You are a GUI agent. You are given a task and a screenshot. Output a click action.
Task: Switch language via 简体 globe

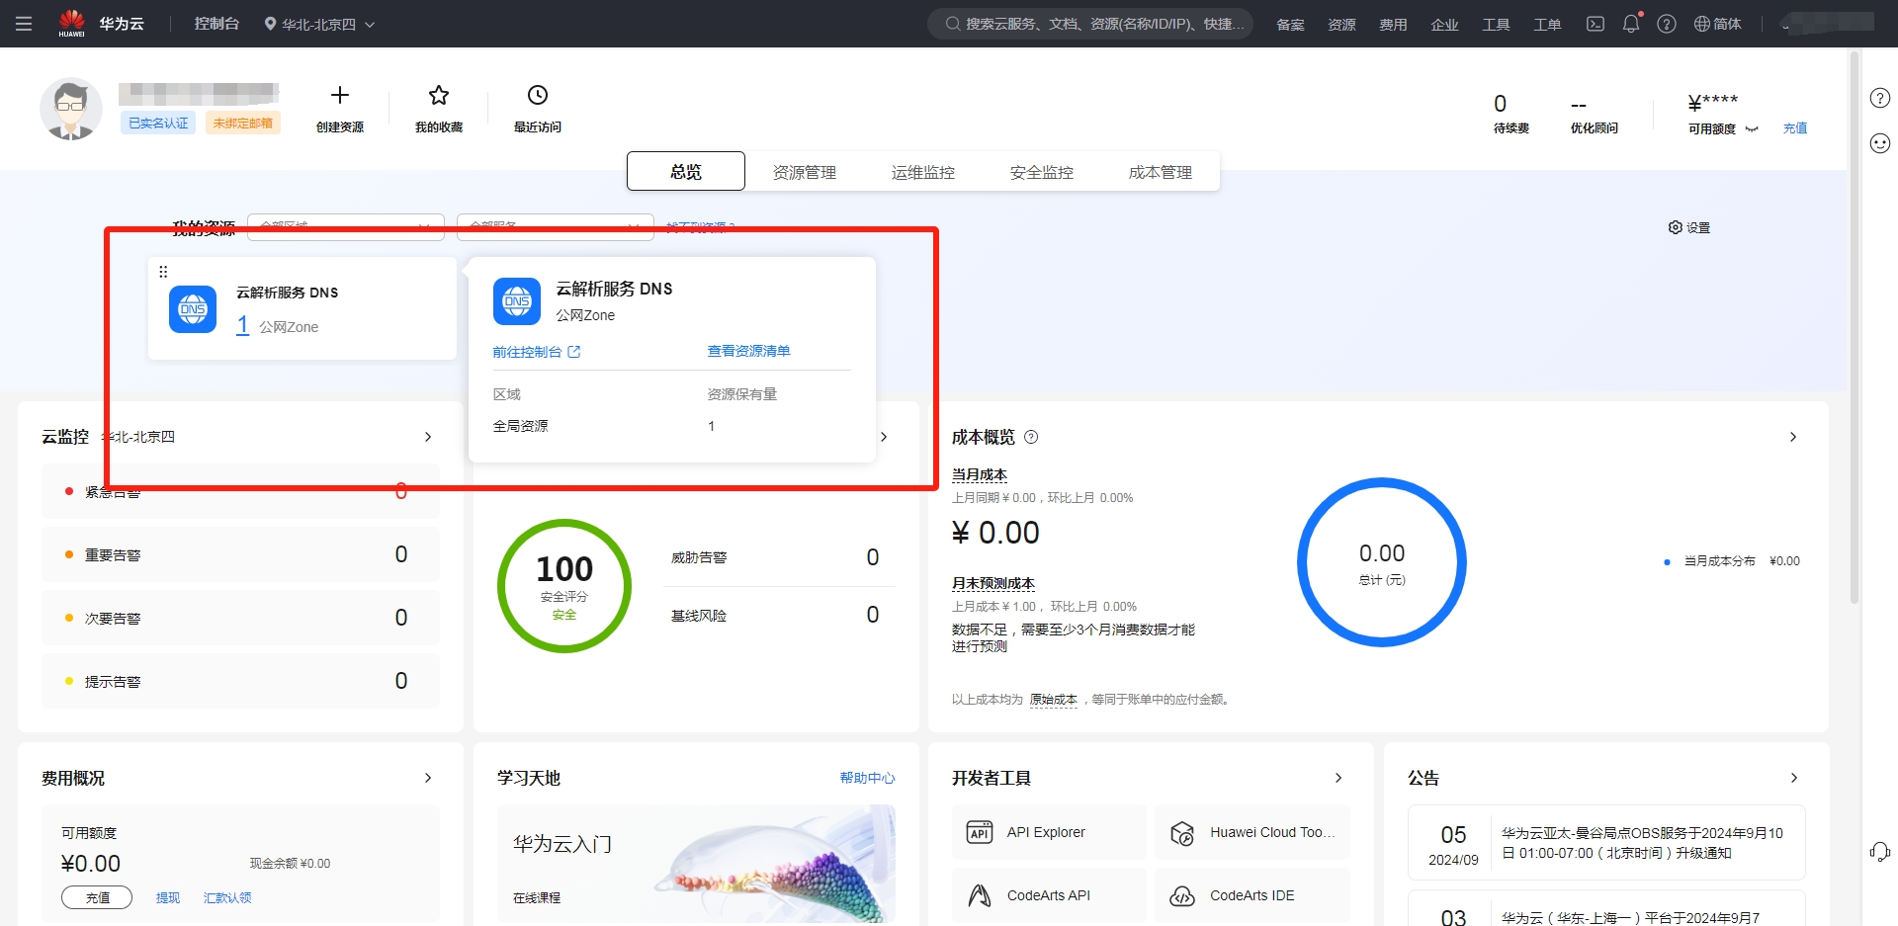pos(1718,24)
